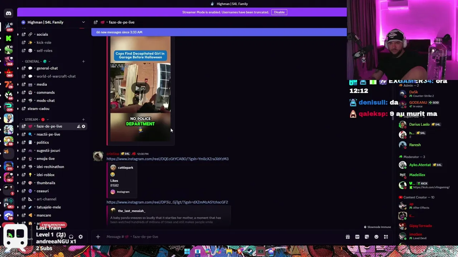Jump to 66 new messages bar
The image size is (458, 257).
(219, 32)
